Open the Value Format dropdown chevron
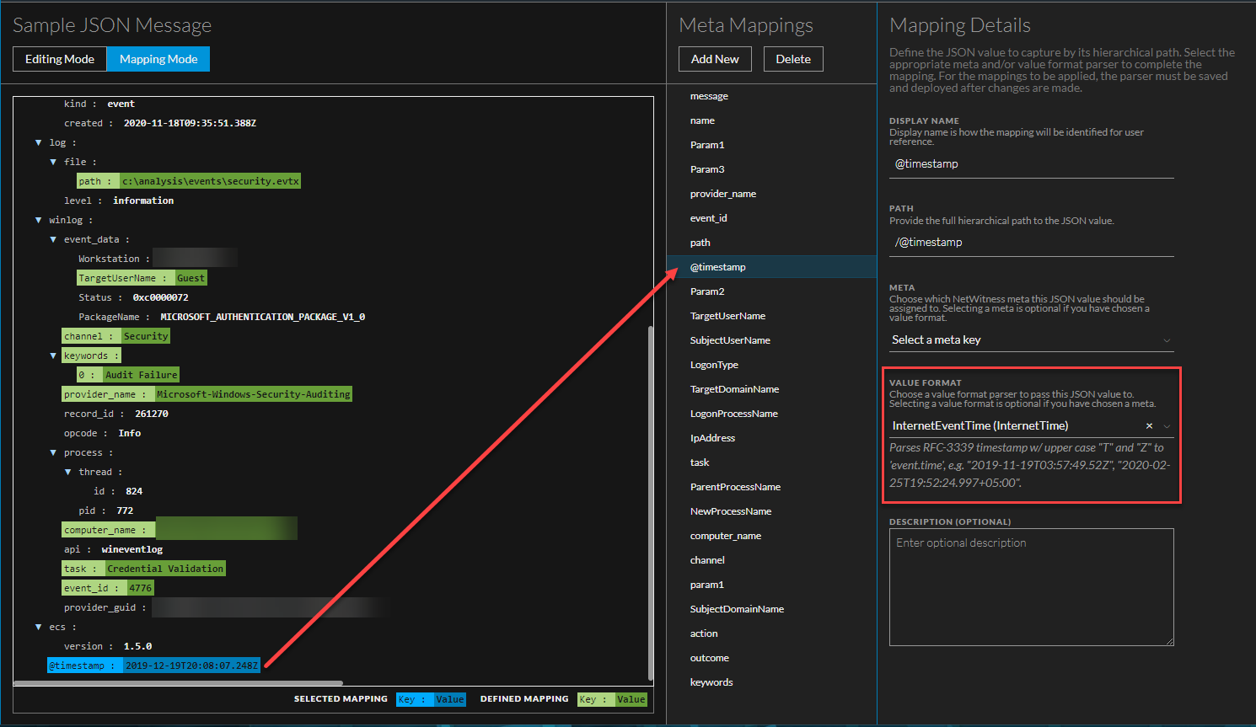1256x727 pixels. [1167, 426]
